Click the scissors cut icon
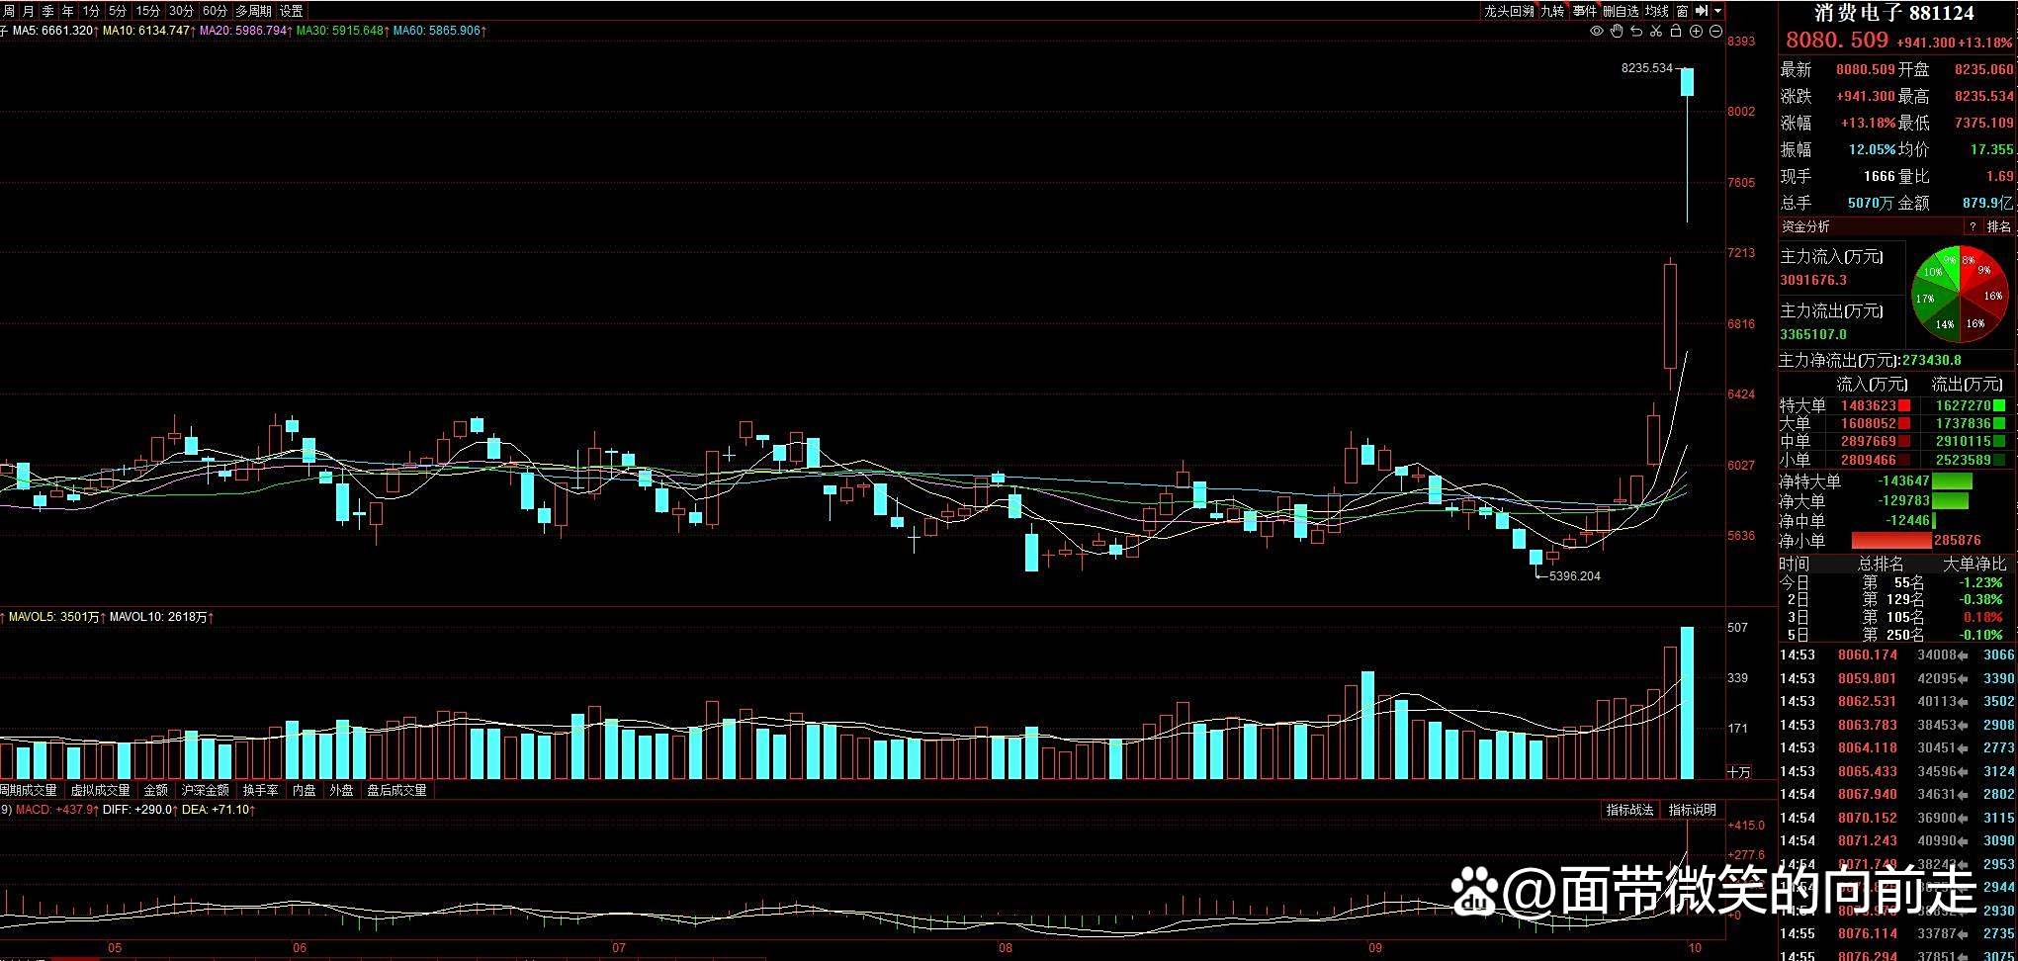The height and width of the screenshot is (961, 2018). (x=1656, y=32)
